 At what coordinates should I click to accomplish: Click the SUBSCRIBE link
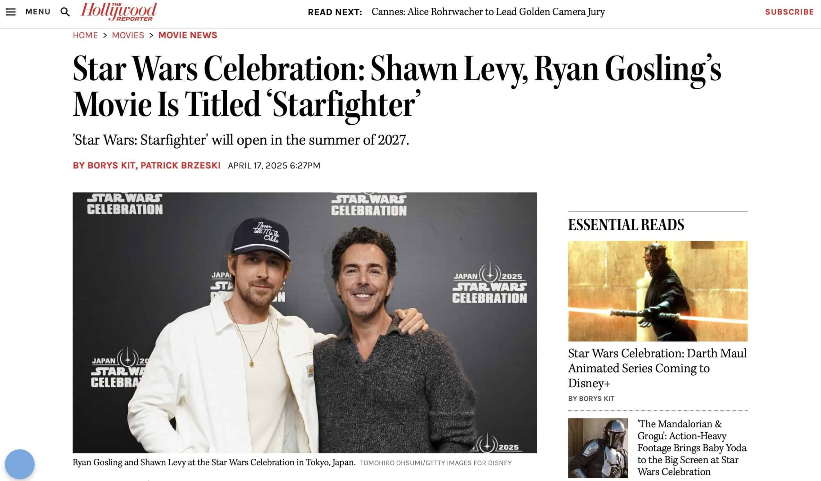[789, 12]
